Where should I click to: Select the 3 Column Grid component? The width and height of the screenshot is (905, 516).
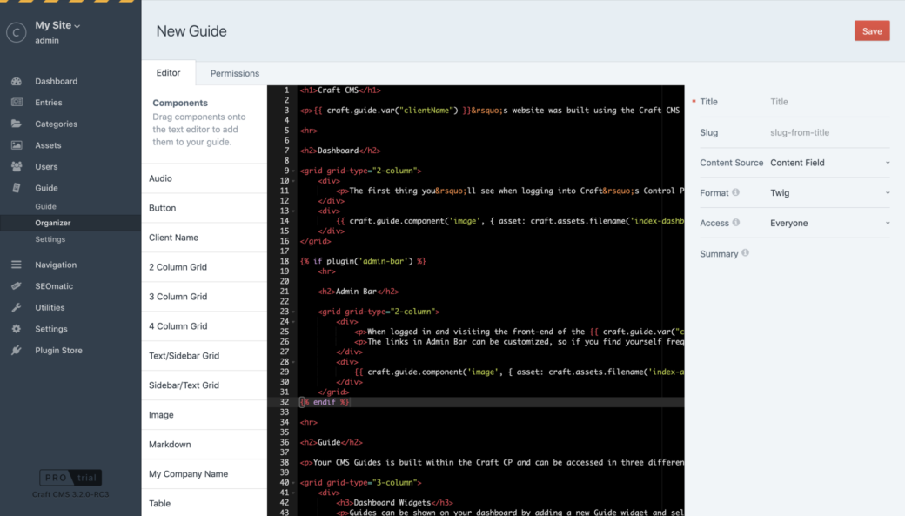pyautogui.click(x=204, y=297)
